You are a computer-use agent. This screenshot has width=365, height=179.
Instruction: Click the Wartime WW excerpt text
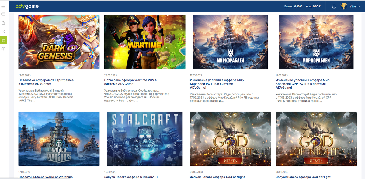(x=137, y=95)
